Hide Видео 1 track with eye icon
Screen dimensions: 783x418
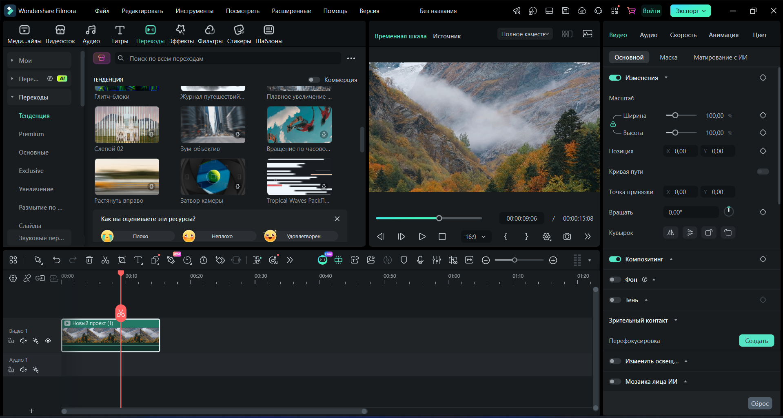click(48, 341)
